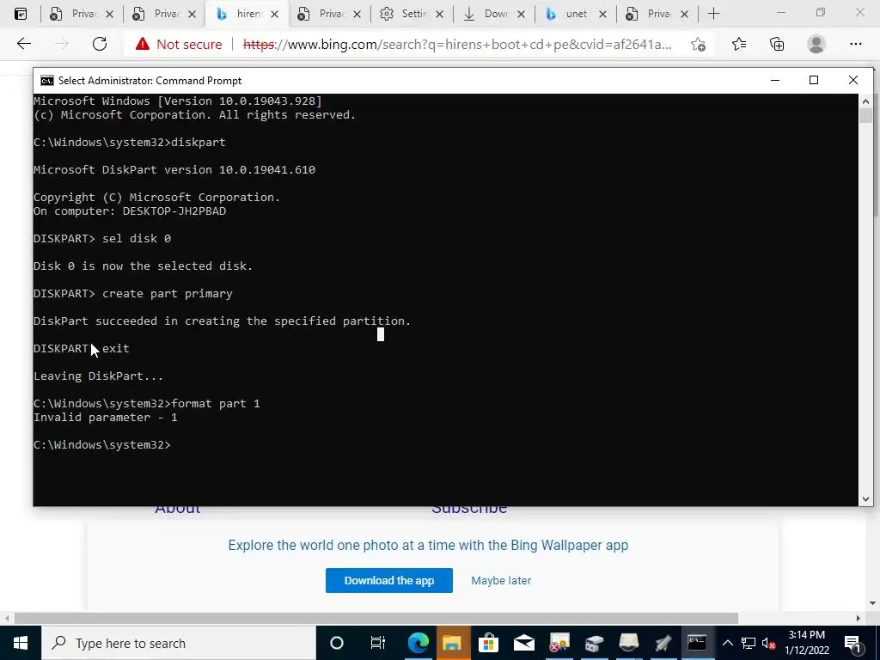Close the hirens tab
Viewport: 880px width, 660px height.
click(274, 15)
